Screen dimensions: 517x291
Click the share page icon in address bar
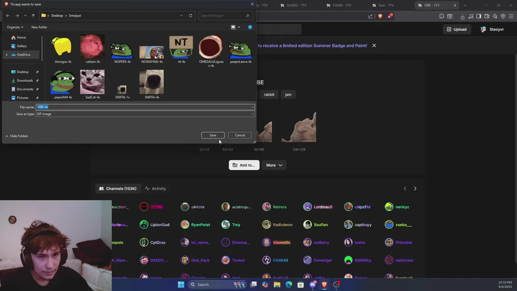coord(370,16)
